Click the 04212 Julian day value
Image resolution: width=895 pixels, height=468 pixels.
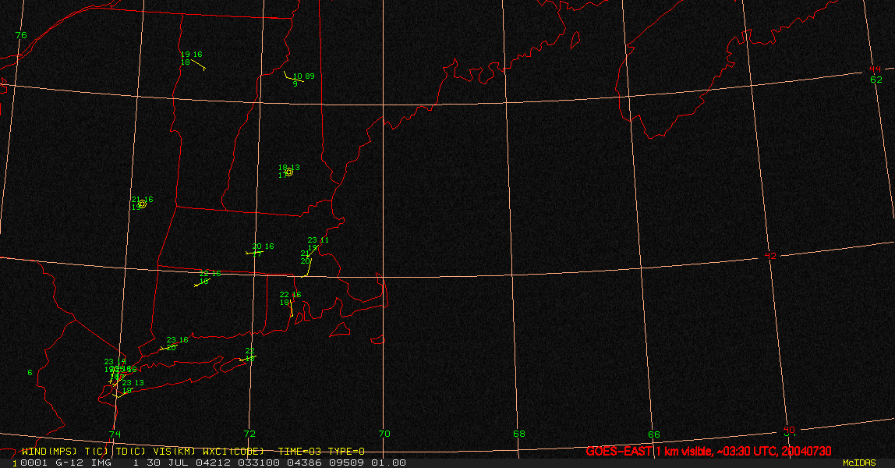[x=213, y=463]
